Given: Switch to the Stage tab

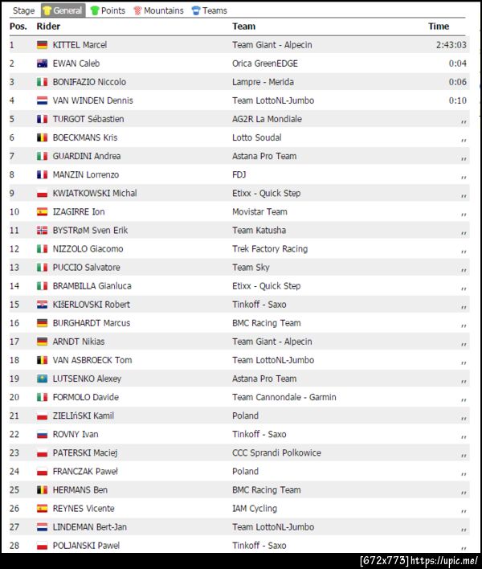Looking at the screenshot, I should coord(24,10).
